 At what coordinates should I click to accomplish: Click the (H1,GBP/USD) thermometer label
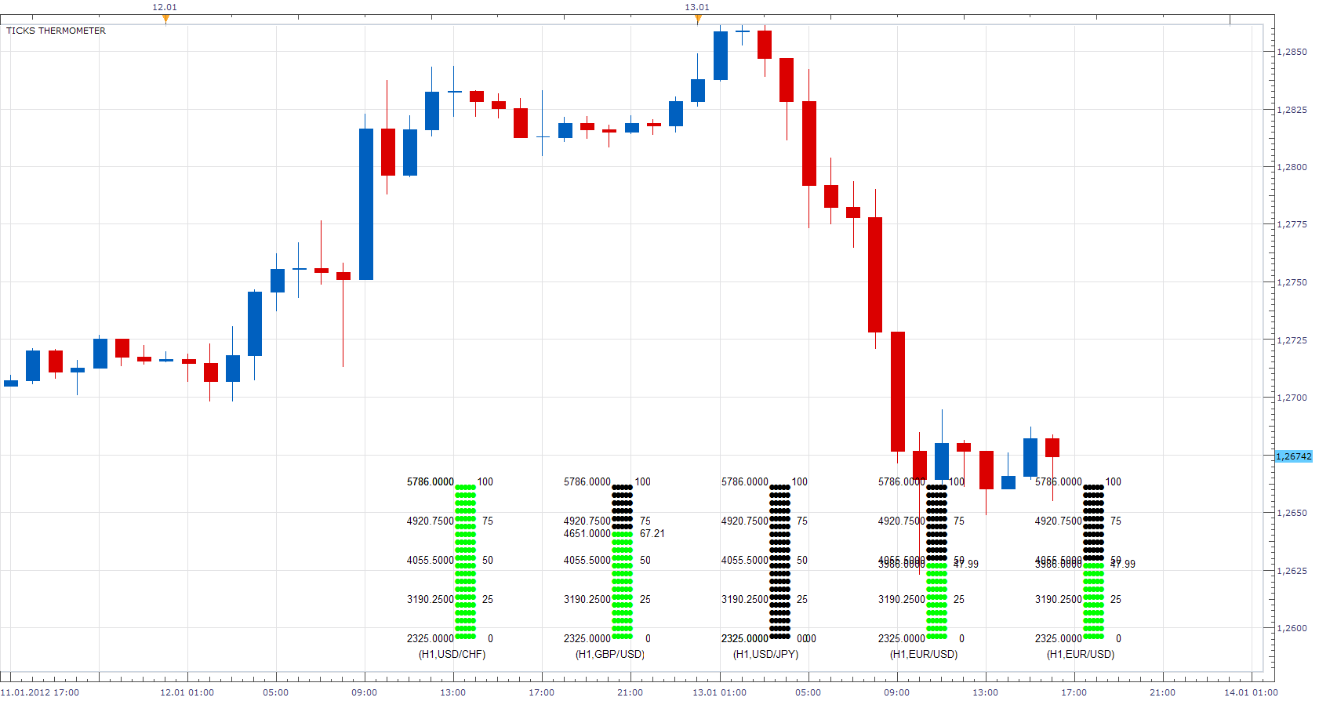click(610, 654)
